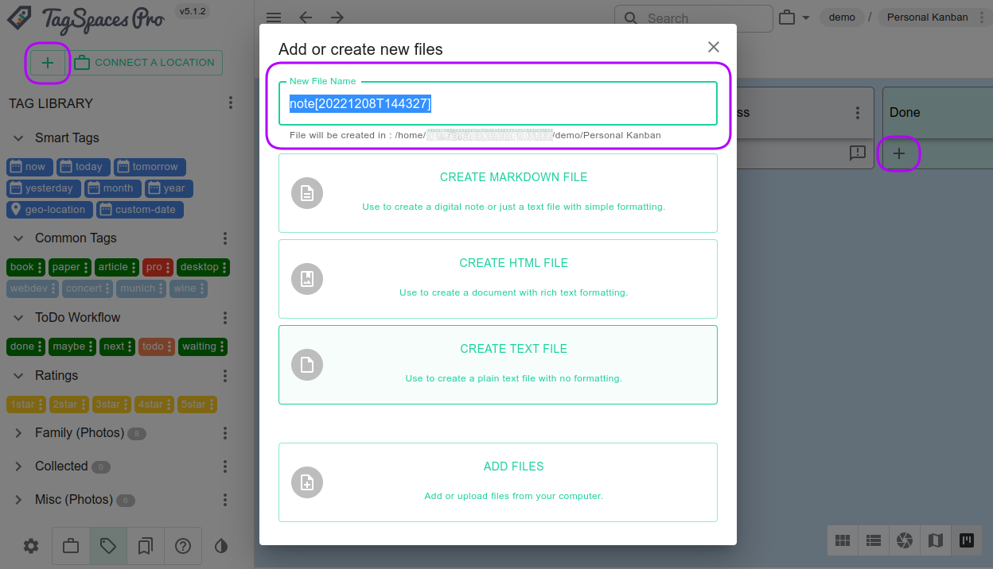Collapse the Smart Tags section

point(18,137)
